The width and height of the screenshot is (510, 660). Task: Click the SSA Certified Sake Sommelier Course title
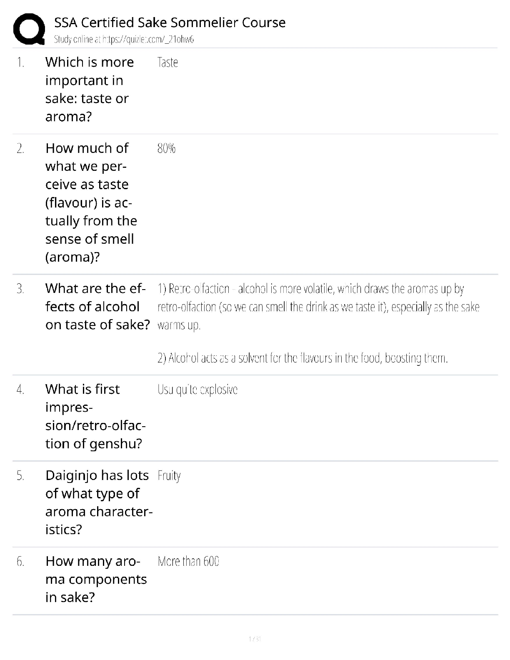[x=170, y=22]
